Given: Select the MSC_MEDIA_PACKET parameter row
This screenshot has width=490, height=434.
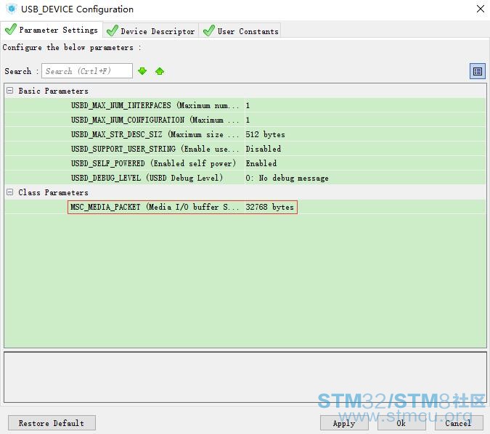Looking at the screenshot, I should tap(245, 207).
